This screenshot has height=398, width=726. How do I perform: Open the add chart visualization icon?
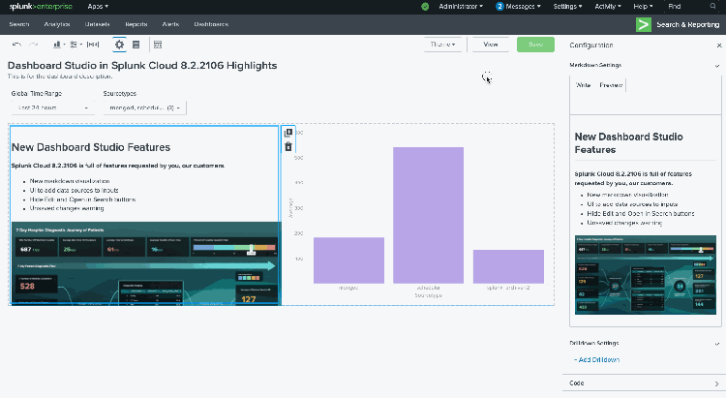(58, 45)
